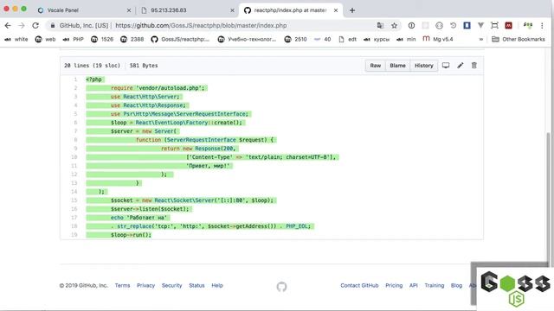Click the Blame button
The width and height of the screenshot is (554, 311).
(397, 66)
